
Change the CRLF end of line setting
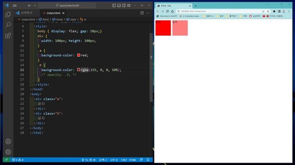click(124, 160)
